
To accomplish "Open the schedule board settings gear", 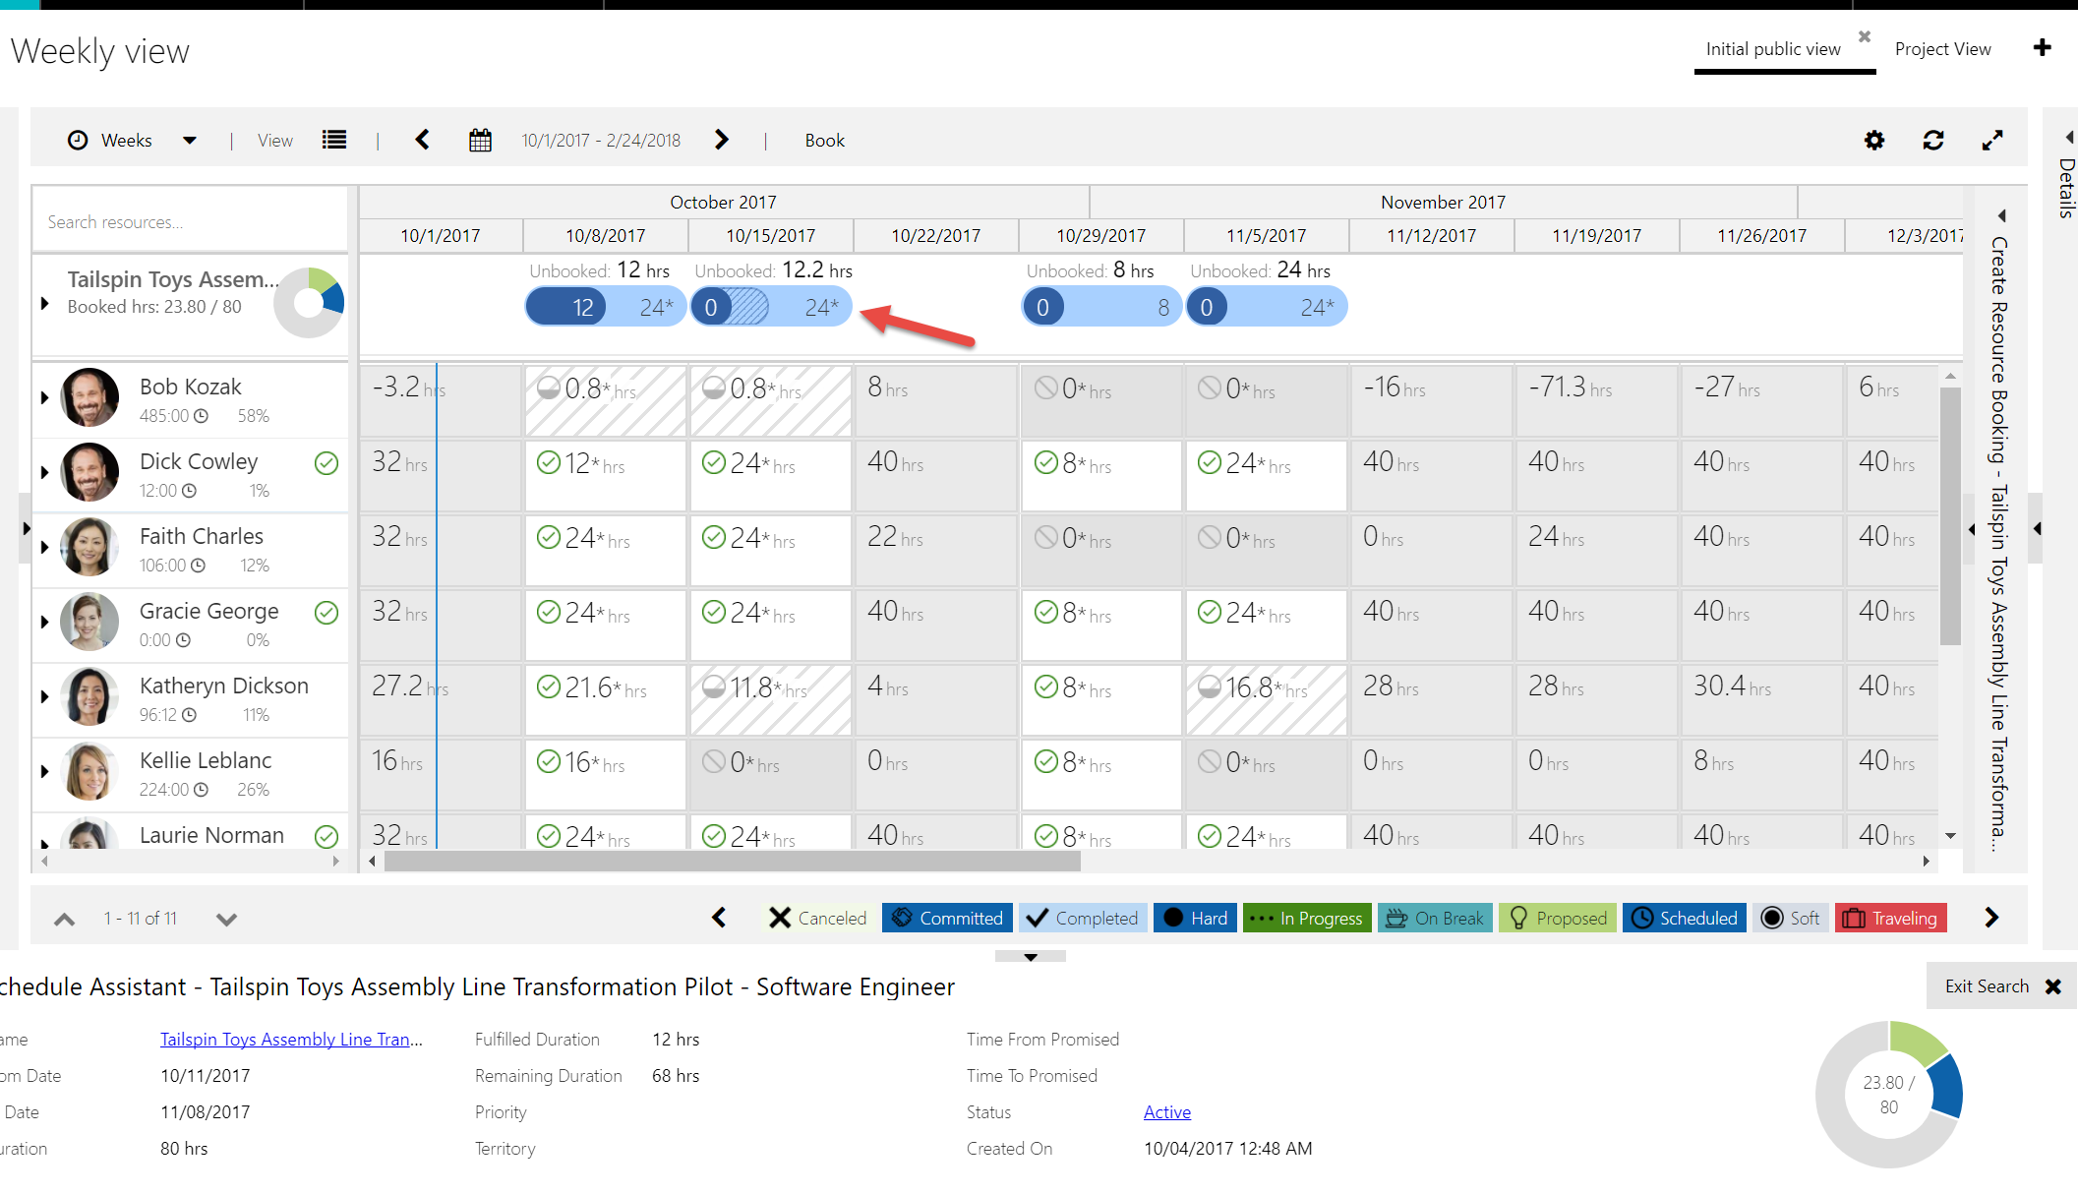I will click(1874, 141).
